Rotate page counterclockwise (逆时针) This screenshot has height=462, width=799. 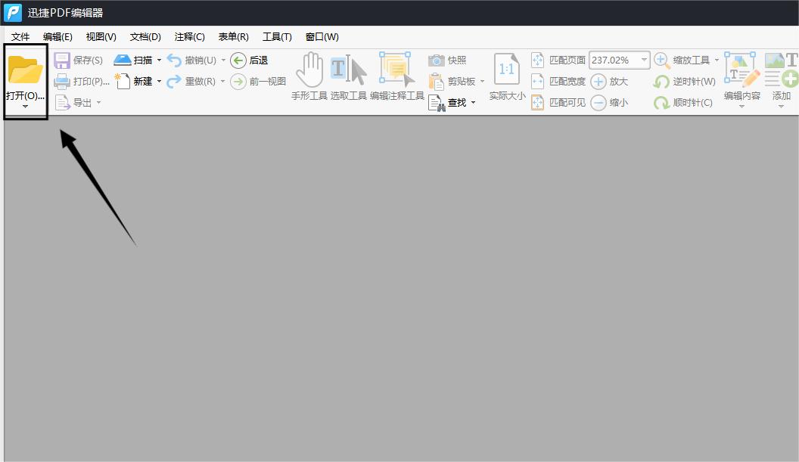pyautogui.click(x=681, y=81)
